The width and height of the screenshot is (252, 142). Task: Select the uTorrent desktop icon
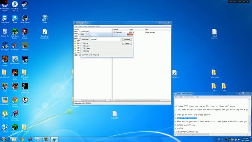coord(5,115)
